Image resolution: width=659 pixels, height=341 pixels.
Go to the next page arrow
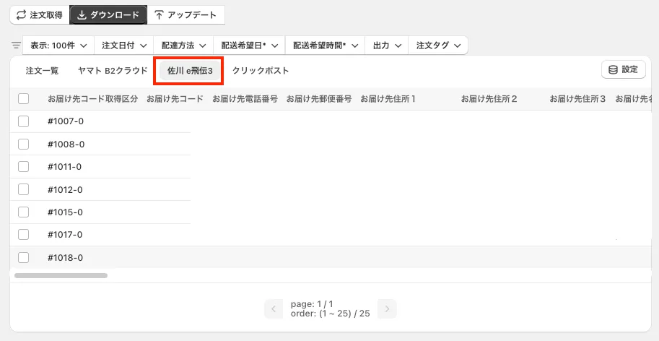tap(387, 309)
